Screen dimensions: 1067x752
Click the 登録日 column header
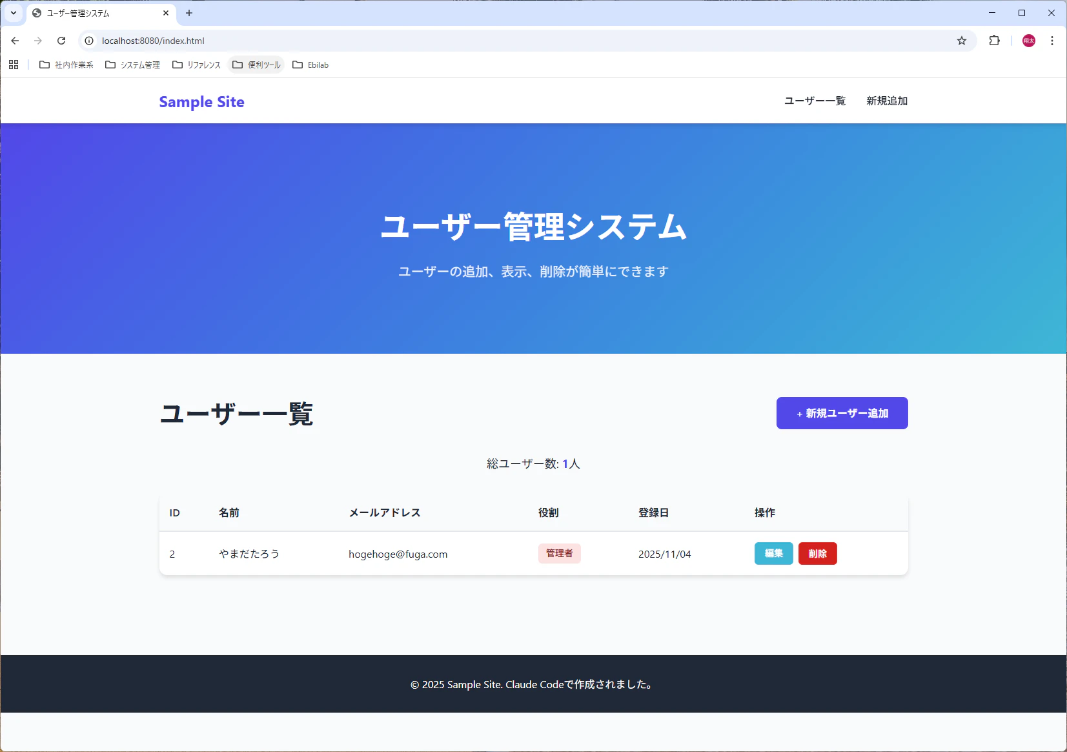(x=654, y=513)
